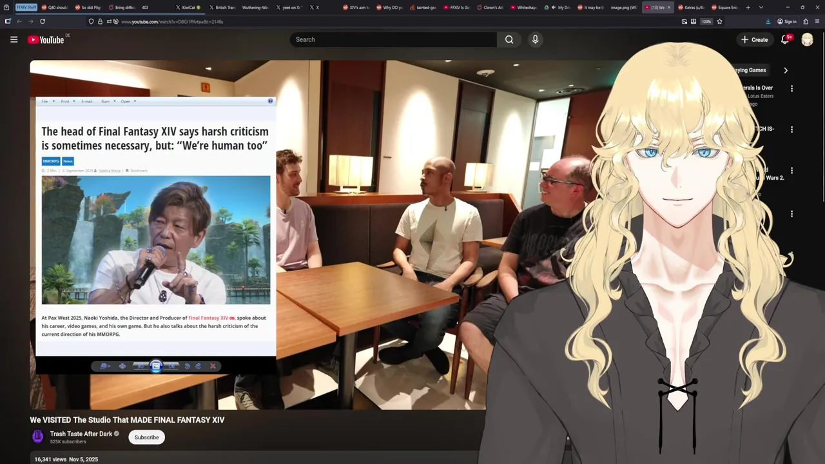Open the YouTube account avatar menu
The height and width of the screenshot is (464, 825).
click(807, 39)
